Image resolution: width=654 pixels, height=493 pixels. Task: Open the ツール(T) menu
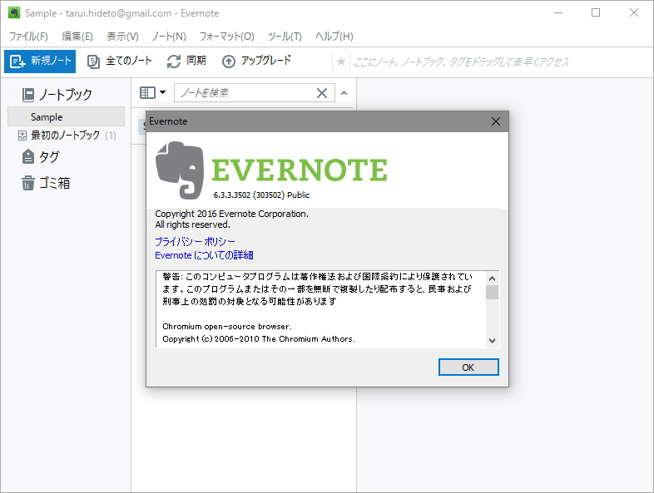pos(285,37)
